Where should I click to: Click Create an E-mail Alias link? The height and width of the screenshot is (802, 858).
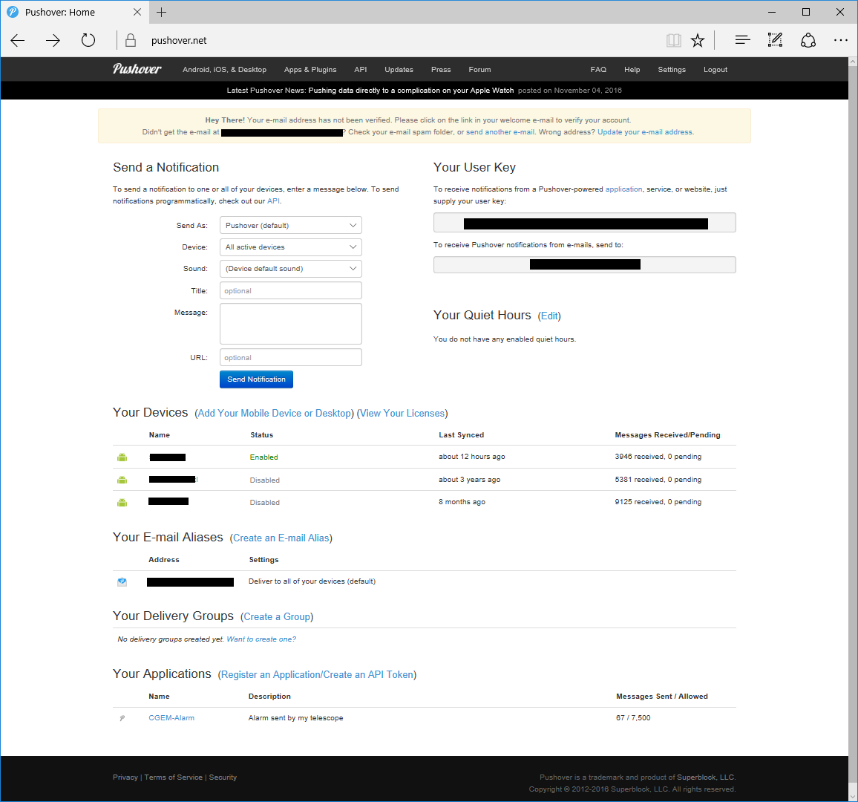click(281, 538)
